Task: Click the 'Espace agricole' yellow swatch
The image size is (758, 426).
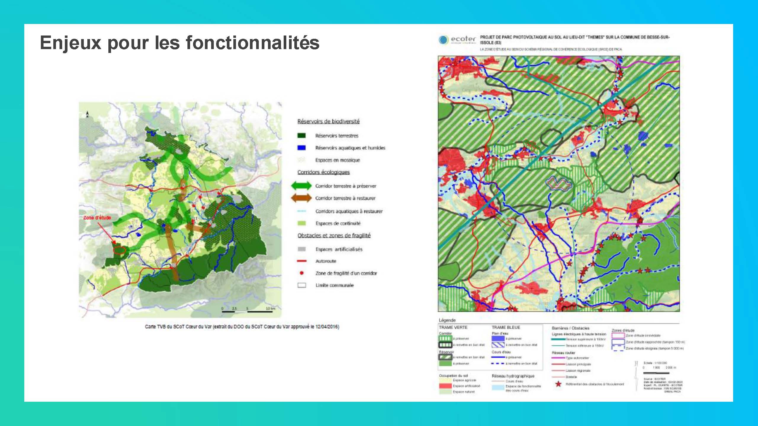Action: (x=445, y=380)
